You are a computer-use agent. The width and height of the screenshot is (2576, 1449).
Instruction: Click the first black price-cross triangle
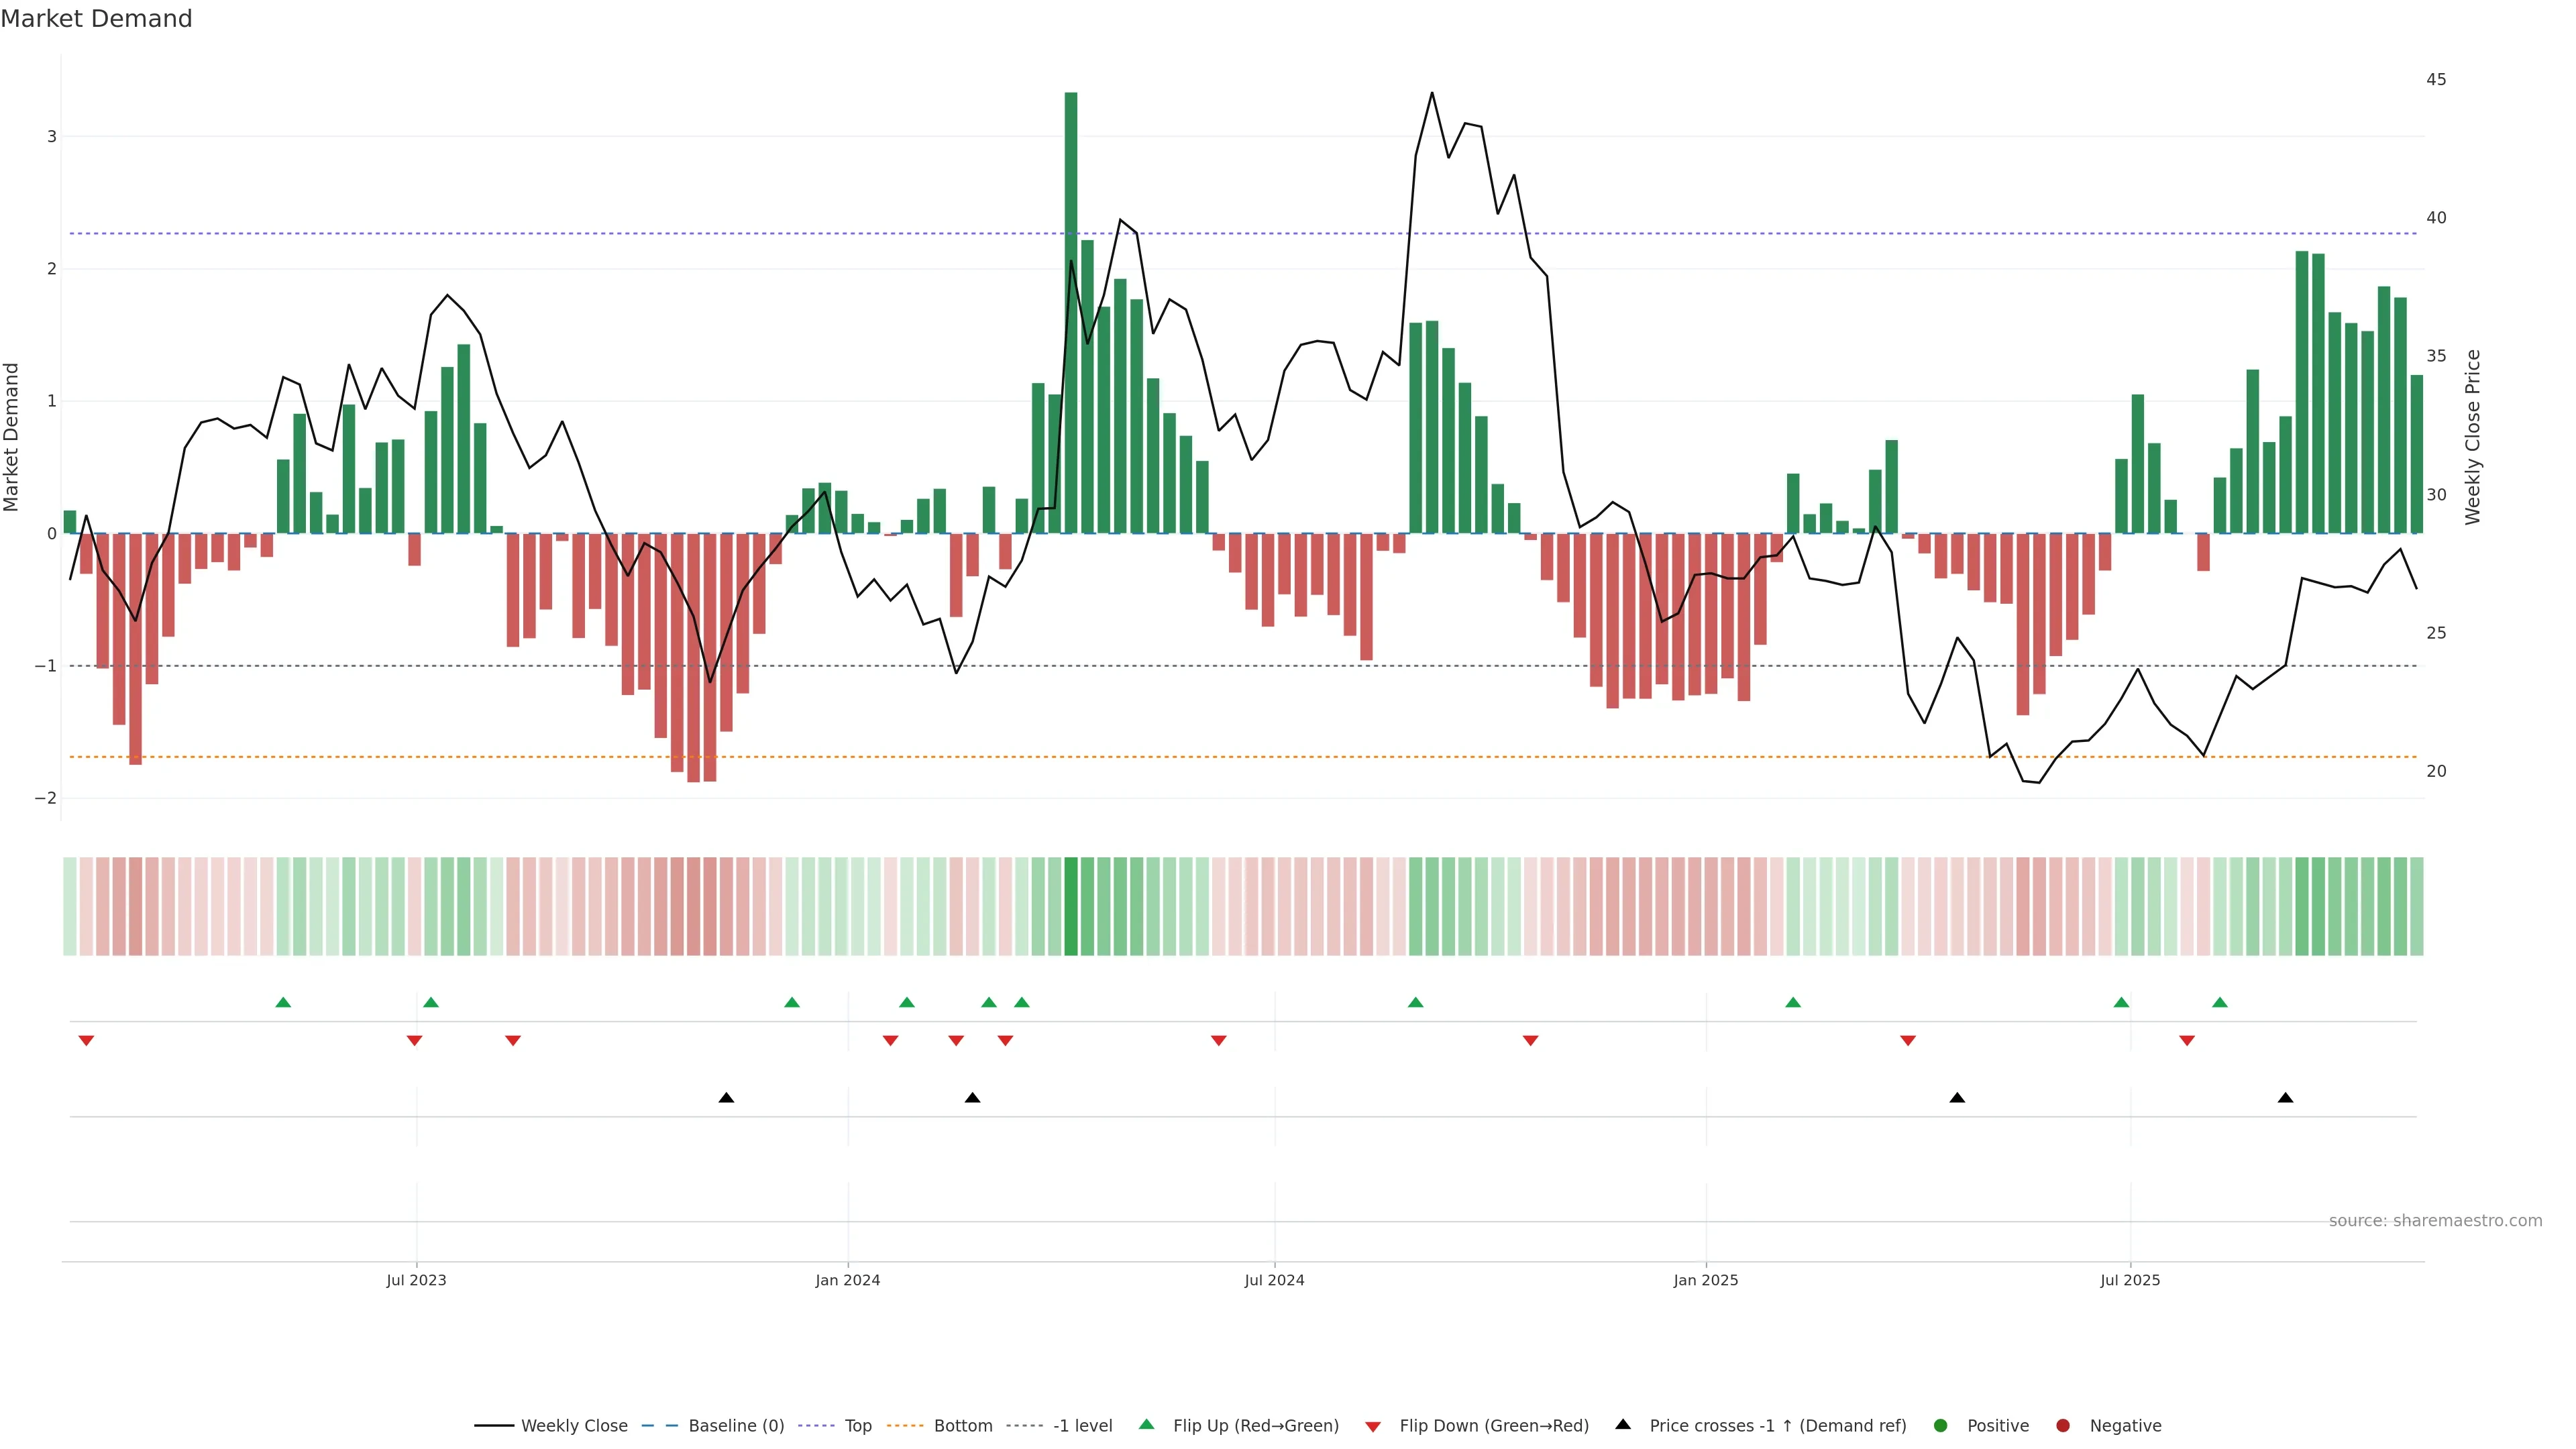[x=727, y=1098]
